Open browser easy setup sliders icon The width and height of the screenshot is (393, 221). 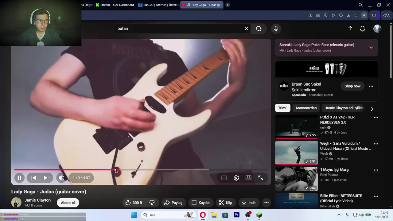(x=356, y=15)
